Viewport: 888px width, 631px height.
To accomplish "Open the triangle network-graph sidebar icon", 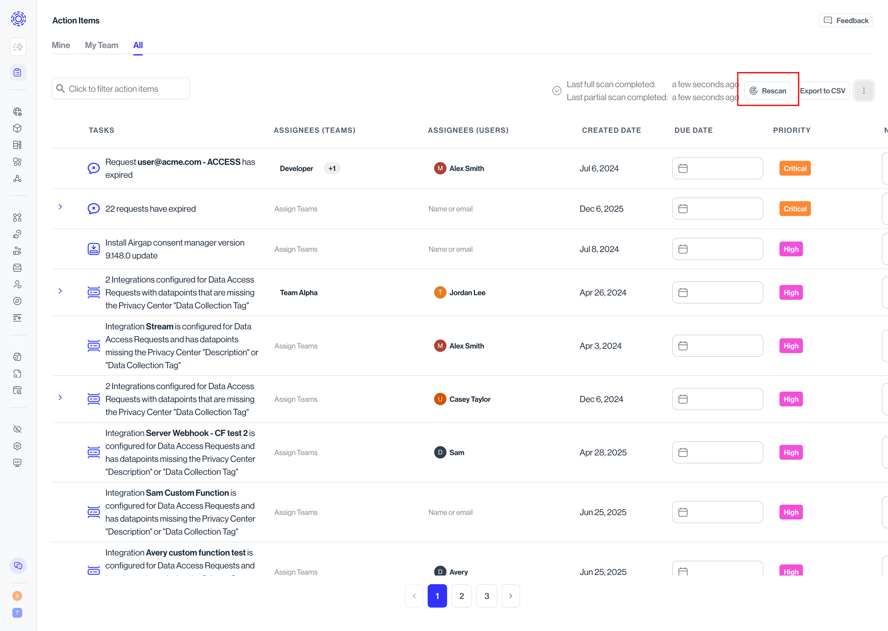I will (17, 179).
